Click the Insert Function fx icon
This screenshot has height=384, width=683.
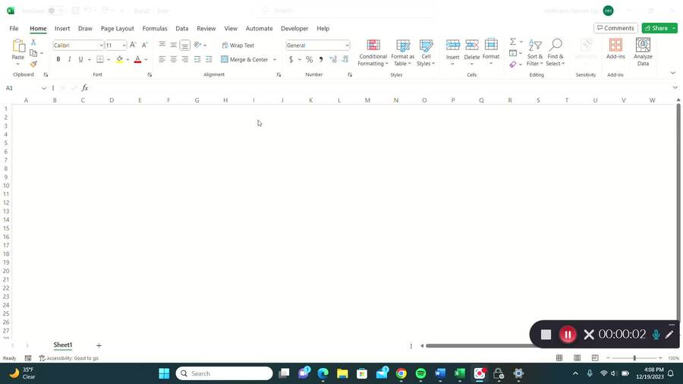tap(85, 88)
